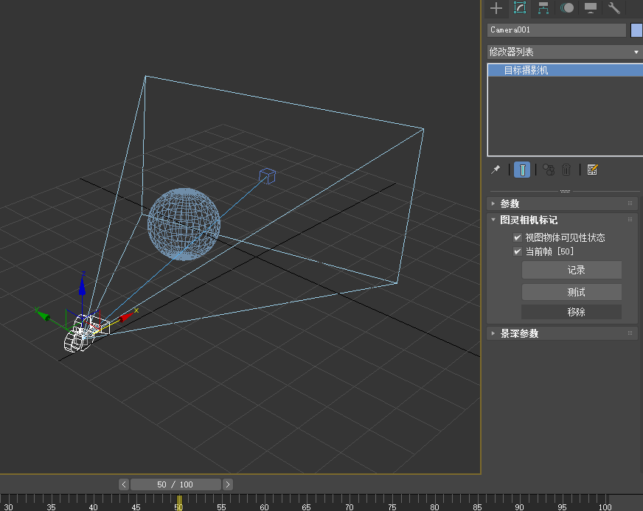Collapse the 图灵相机标记 rollout

562,220
